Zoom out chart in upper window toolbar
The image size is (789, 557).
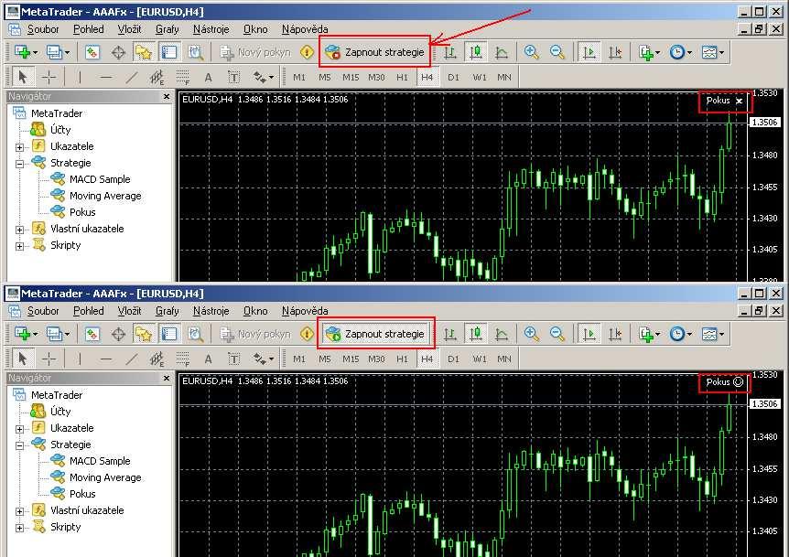click(557, 52)
